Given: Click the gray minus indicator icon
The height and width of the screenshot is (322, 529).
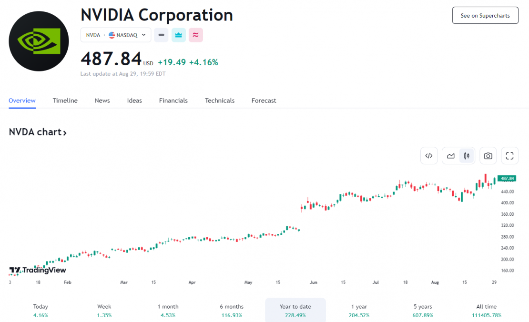Looking at the screenshot, I should click(x=161, y=35).
